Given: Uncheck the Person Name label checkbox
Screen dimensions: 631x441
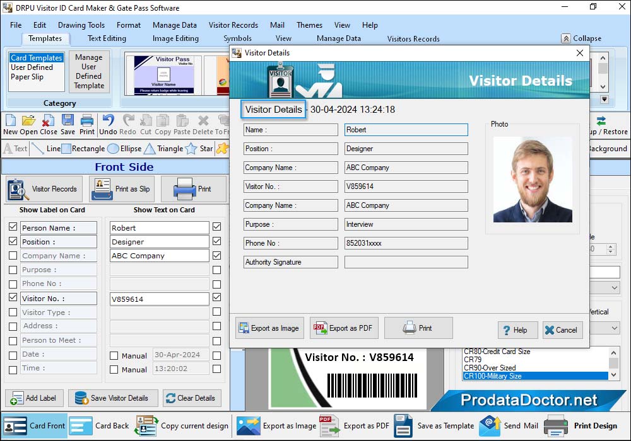Looking at the screenshot, I should (x=13, y=227).
